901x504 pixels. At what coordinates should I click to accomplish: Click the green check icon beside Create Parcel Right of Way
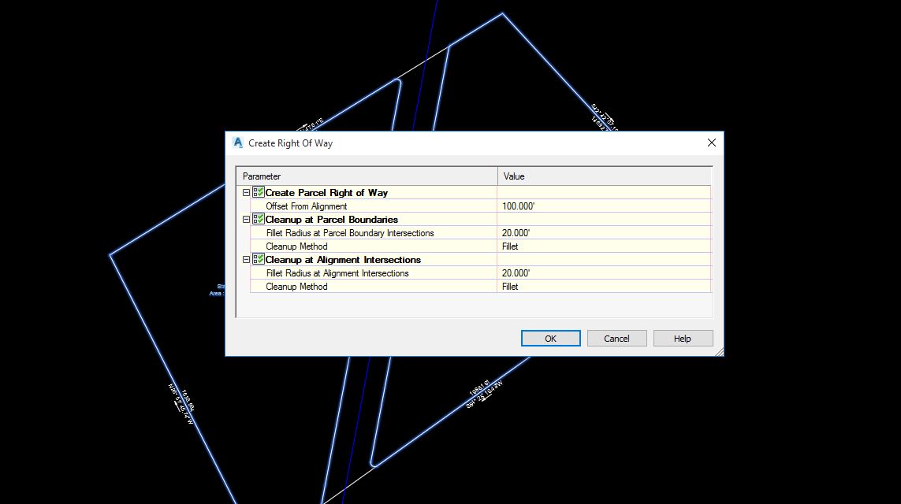(257, 191)
